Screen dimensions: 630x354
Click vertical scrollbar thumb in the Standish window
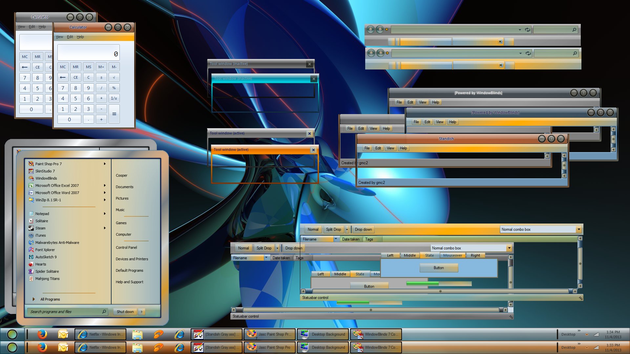click(x=564, y=166)
